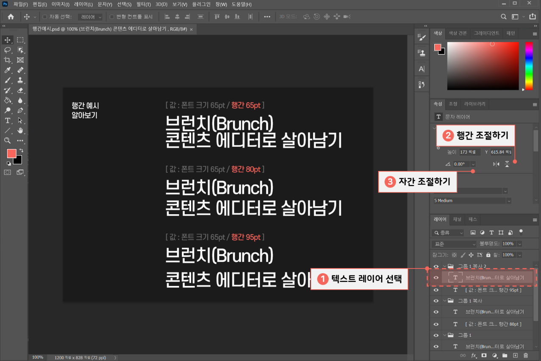Click the Home icon in options bar
This screenshot has width=541, height=361.
(11, 17)
